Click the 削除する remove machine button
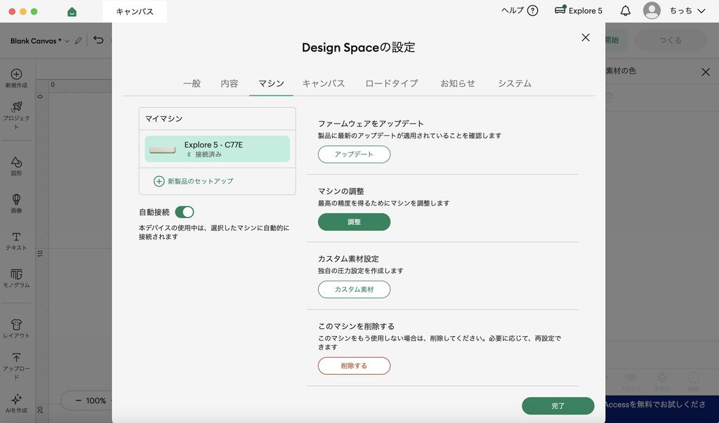Image resolution: width=719 pixels, height=423 pixels. tap(354, 365)
